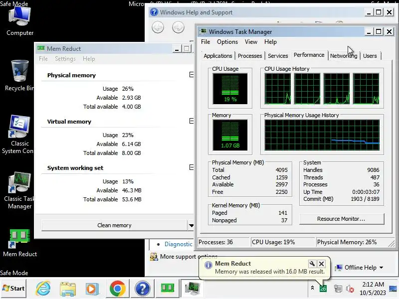Screen dimensions: 399x299
Task: Open Classic System Config desktop shortcut
Action: click(x=18, y=134)
